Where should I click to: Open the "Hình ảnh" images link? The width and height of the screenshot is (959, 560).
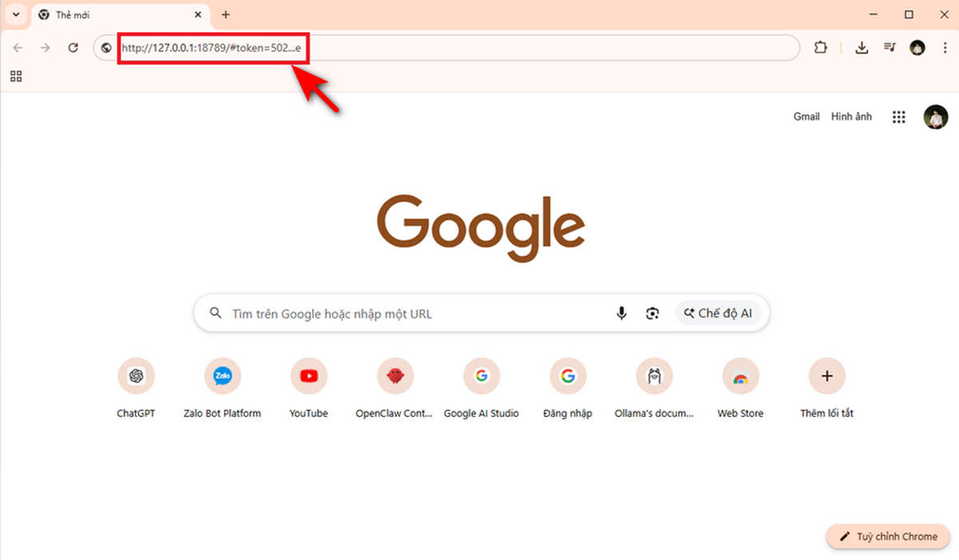[851, 117]
